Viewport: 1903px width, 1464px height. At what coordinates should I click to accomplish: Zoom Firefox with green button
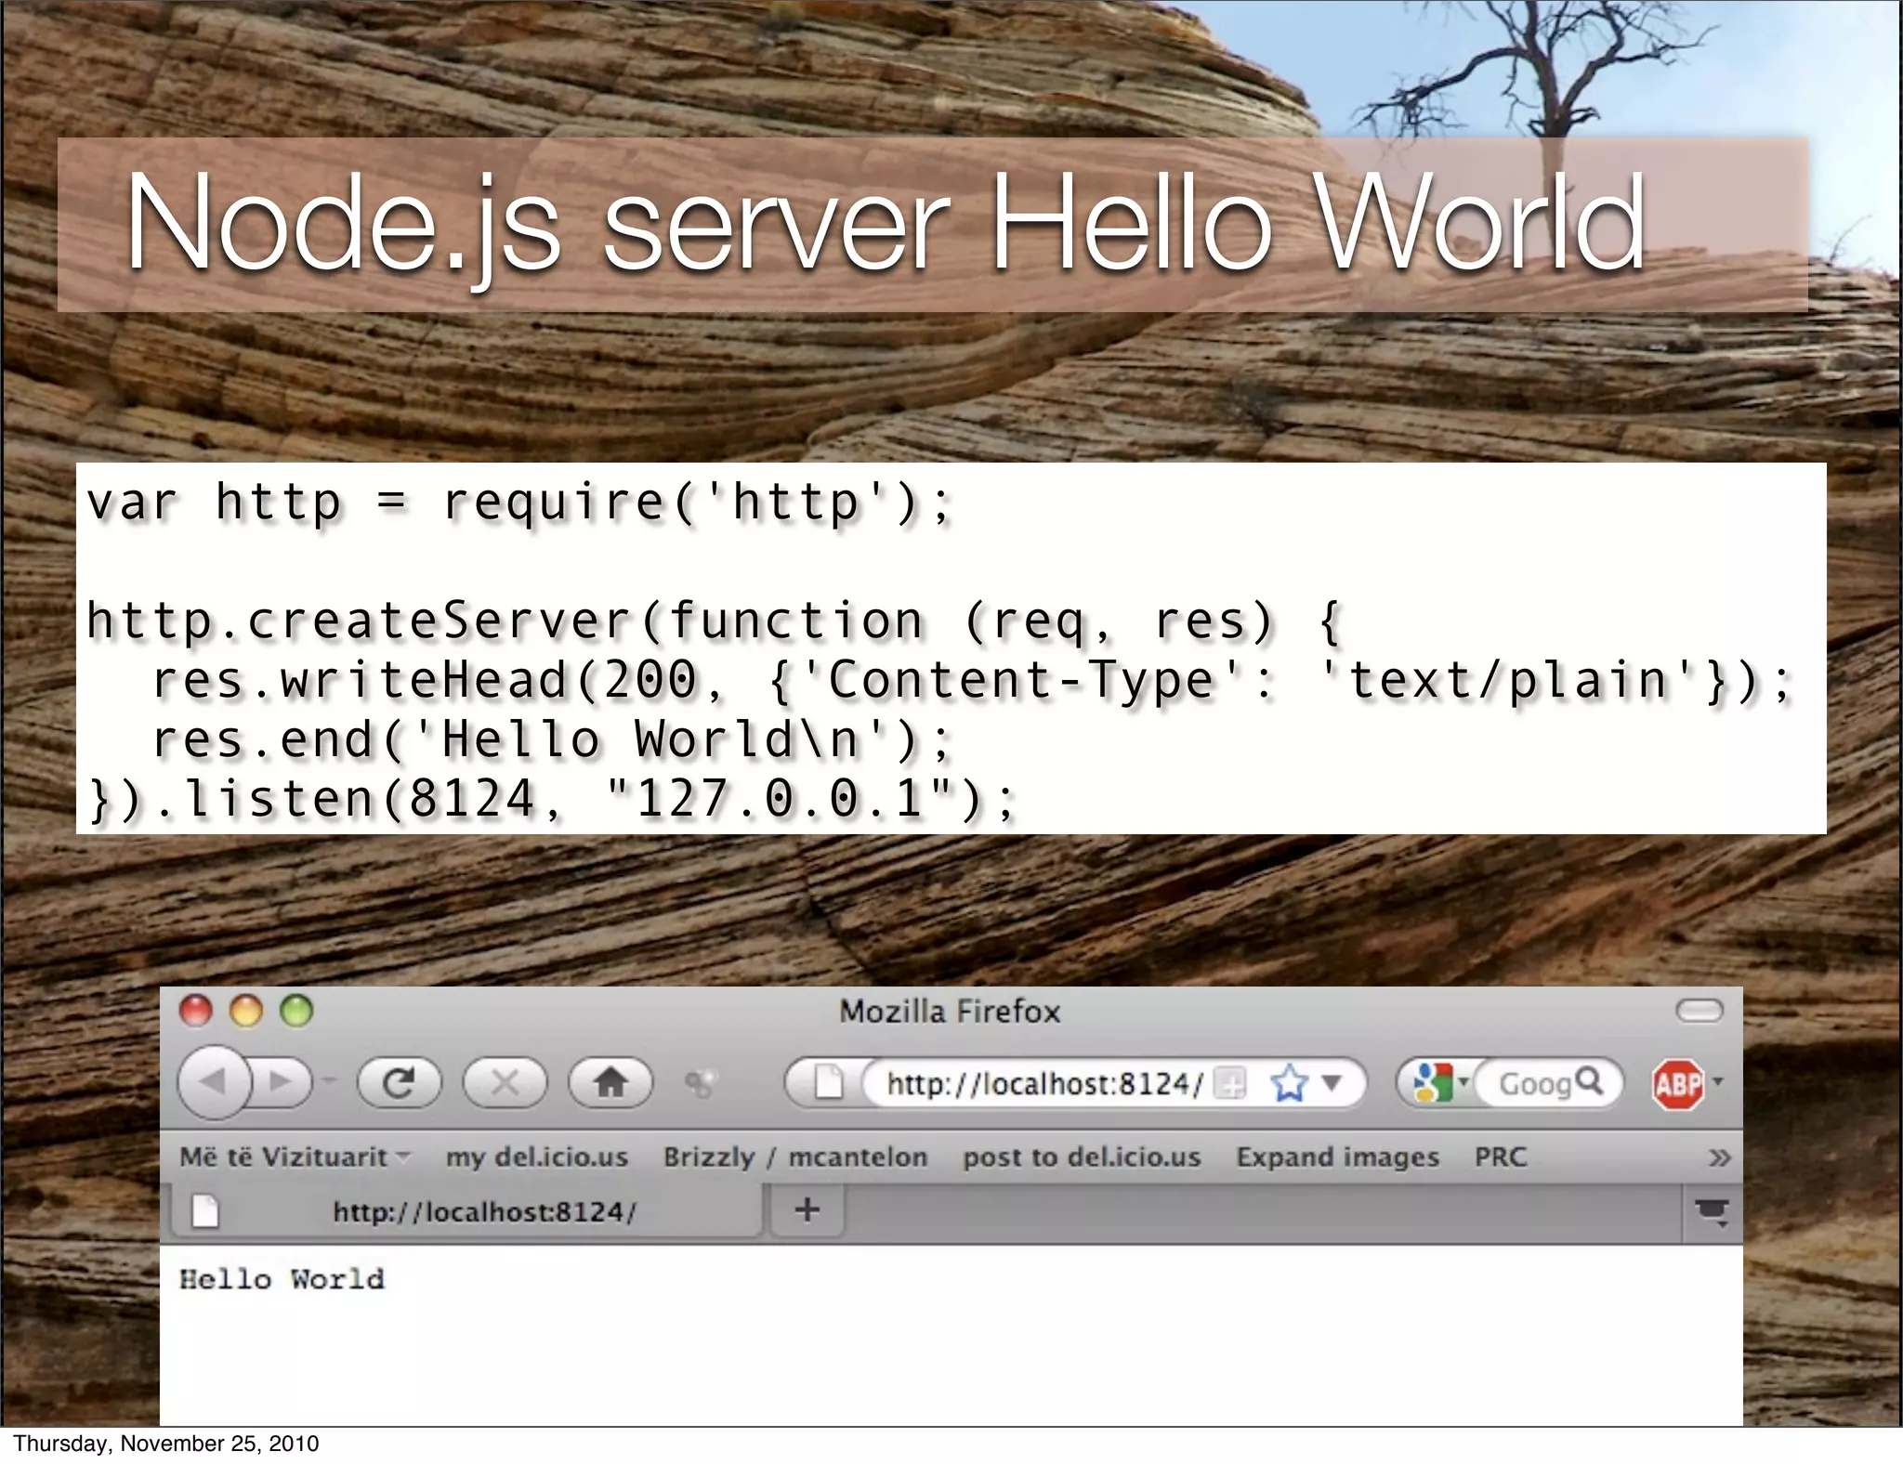click(x=297, y=1011)
